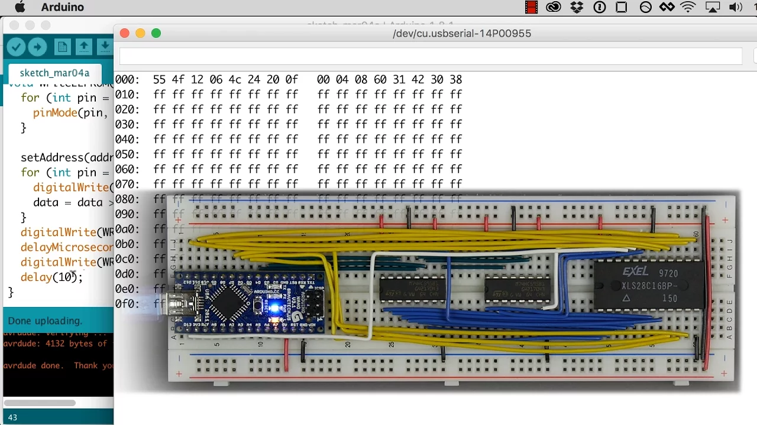Click the Upload arrow button in Arduino
The height and width of the screenshot is (425, 757).
click(37, 47)
